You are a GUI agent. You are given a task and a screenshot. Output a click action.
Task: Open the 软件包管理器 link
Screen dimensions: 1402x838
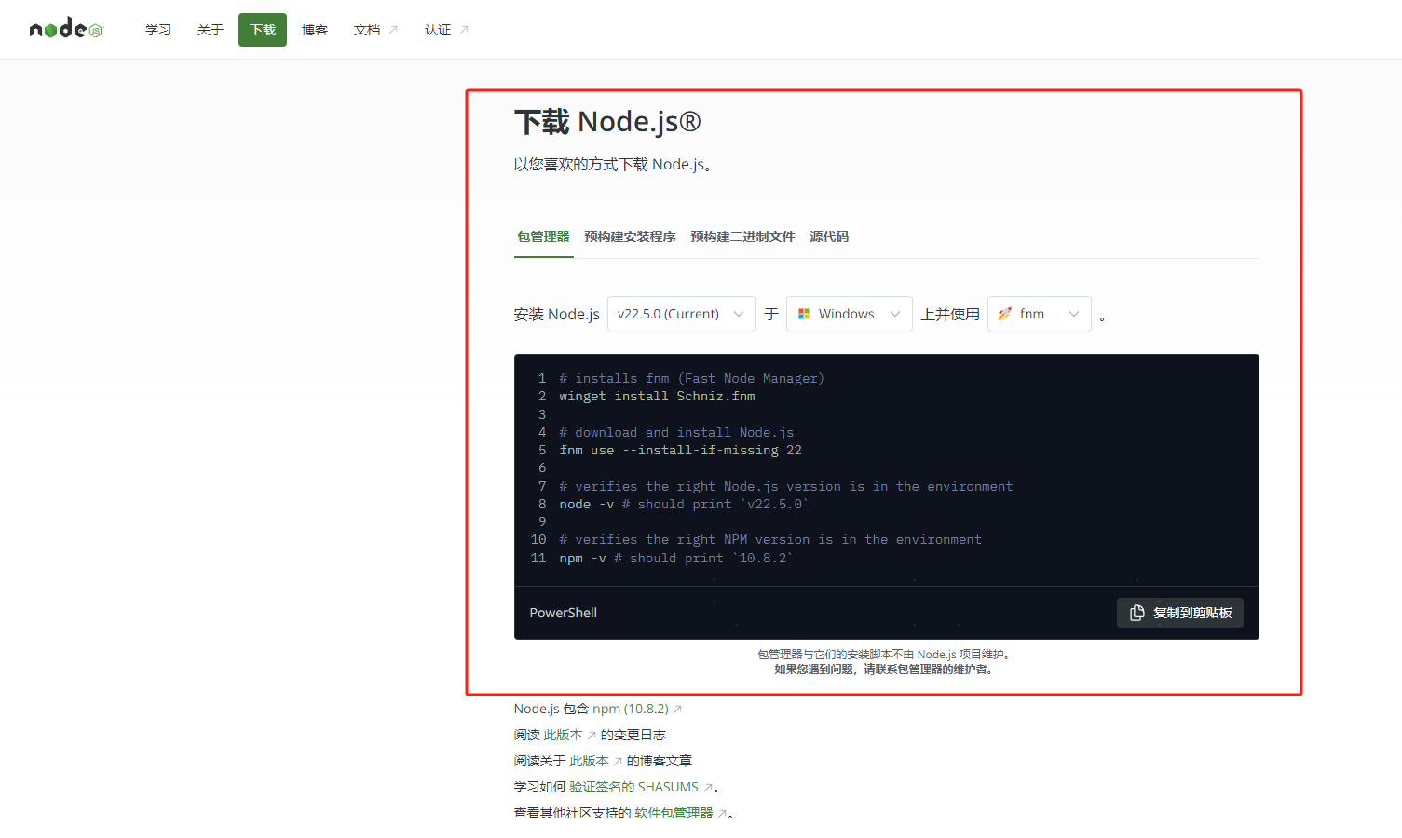681,813
